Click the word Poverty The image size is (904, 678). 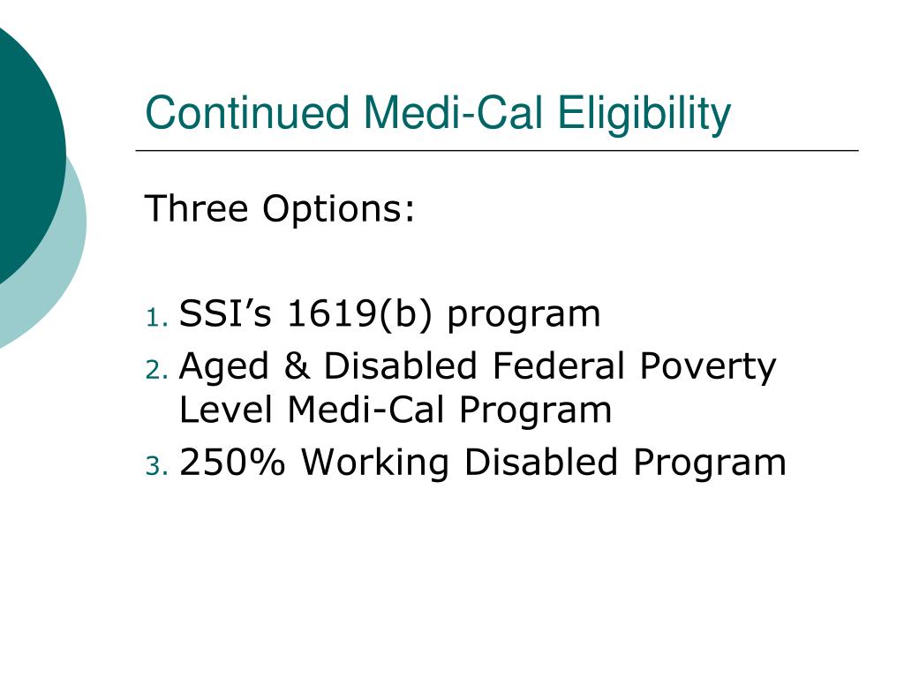pos(708,368)
